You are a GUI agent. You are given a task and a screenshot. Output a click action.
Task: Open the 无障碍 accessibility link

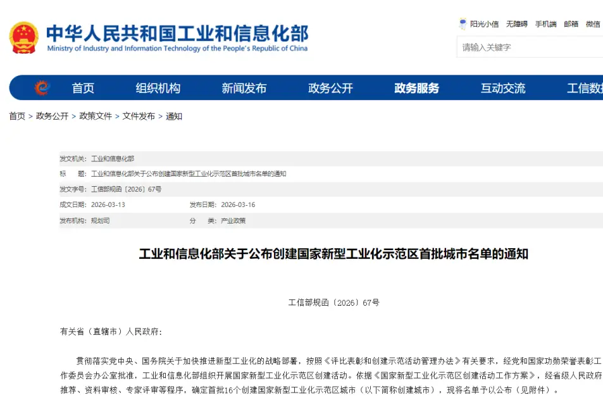(516, 24)
